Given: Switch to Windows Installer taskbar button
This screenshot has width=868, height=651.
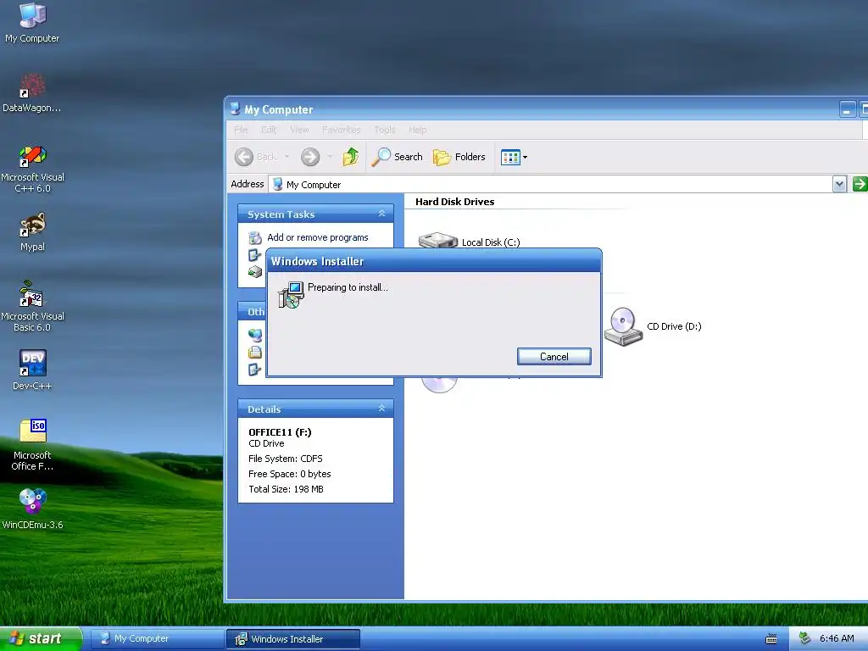Looking at the screenshot, I should click(x=292, y=639).
